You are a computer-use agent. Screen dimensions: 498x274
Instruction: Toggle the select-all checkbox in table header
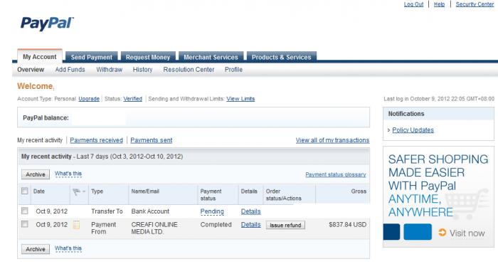pos(24,191)
